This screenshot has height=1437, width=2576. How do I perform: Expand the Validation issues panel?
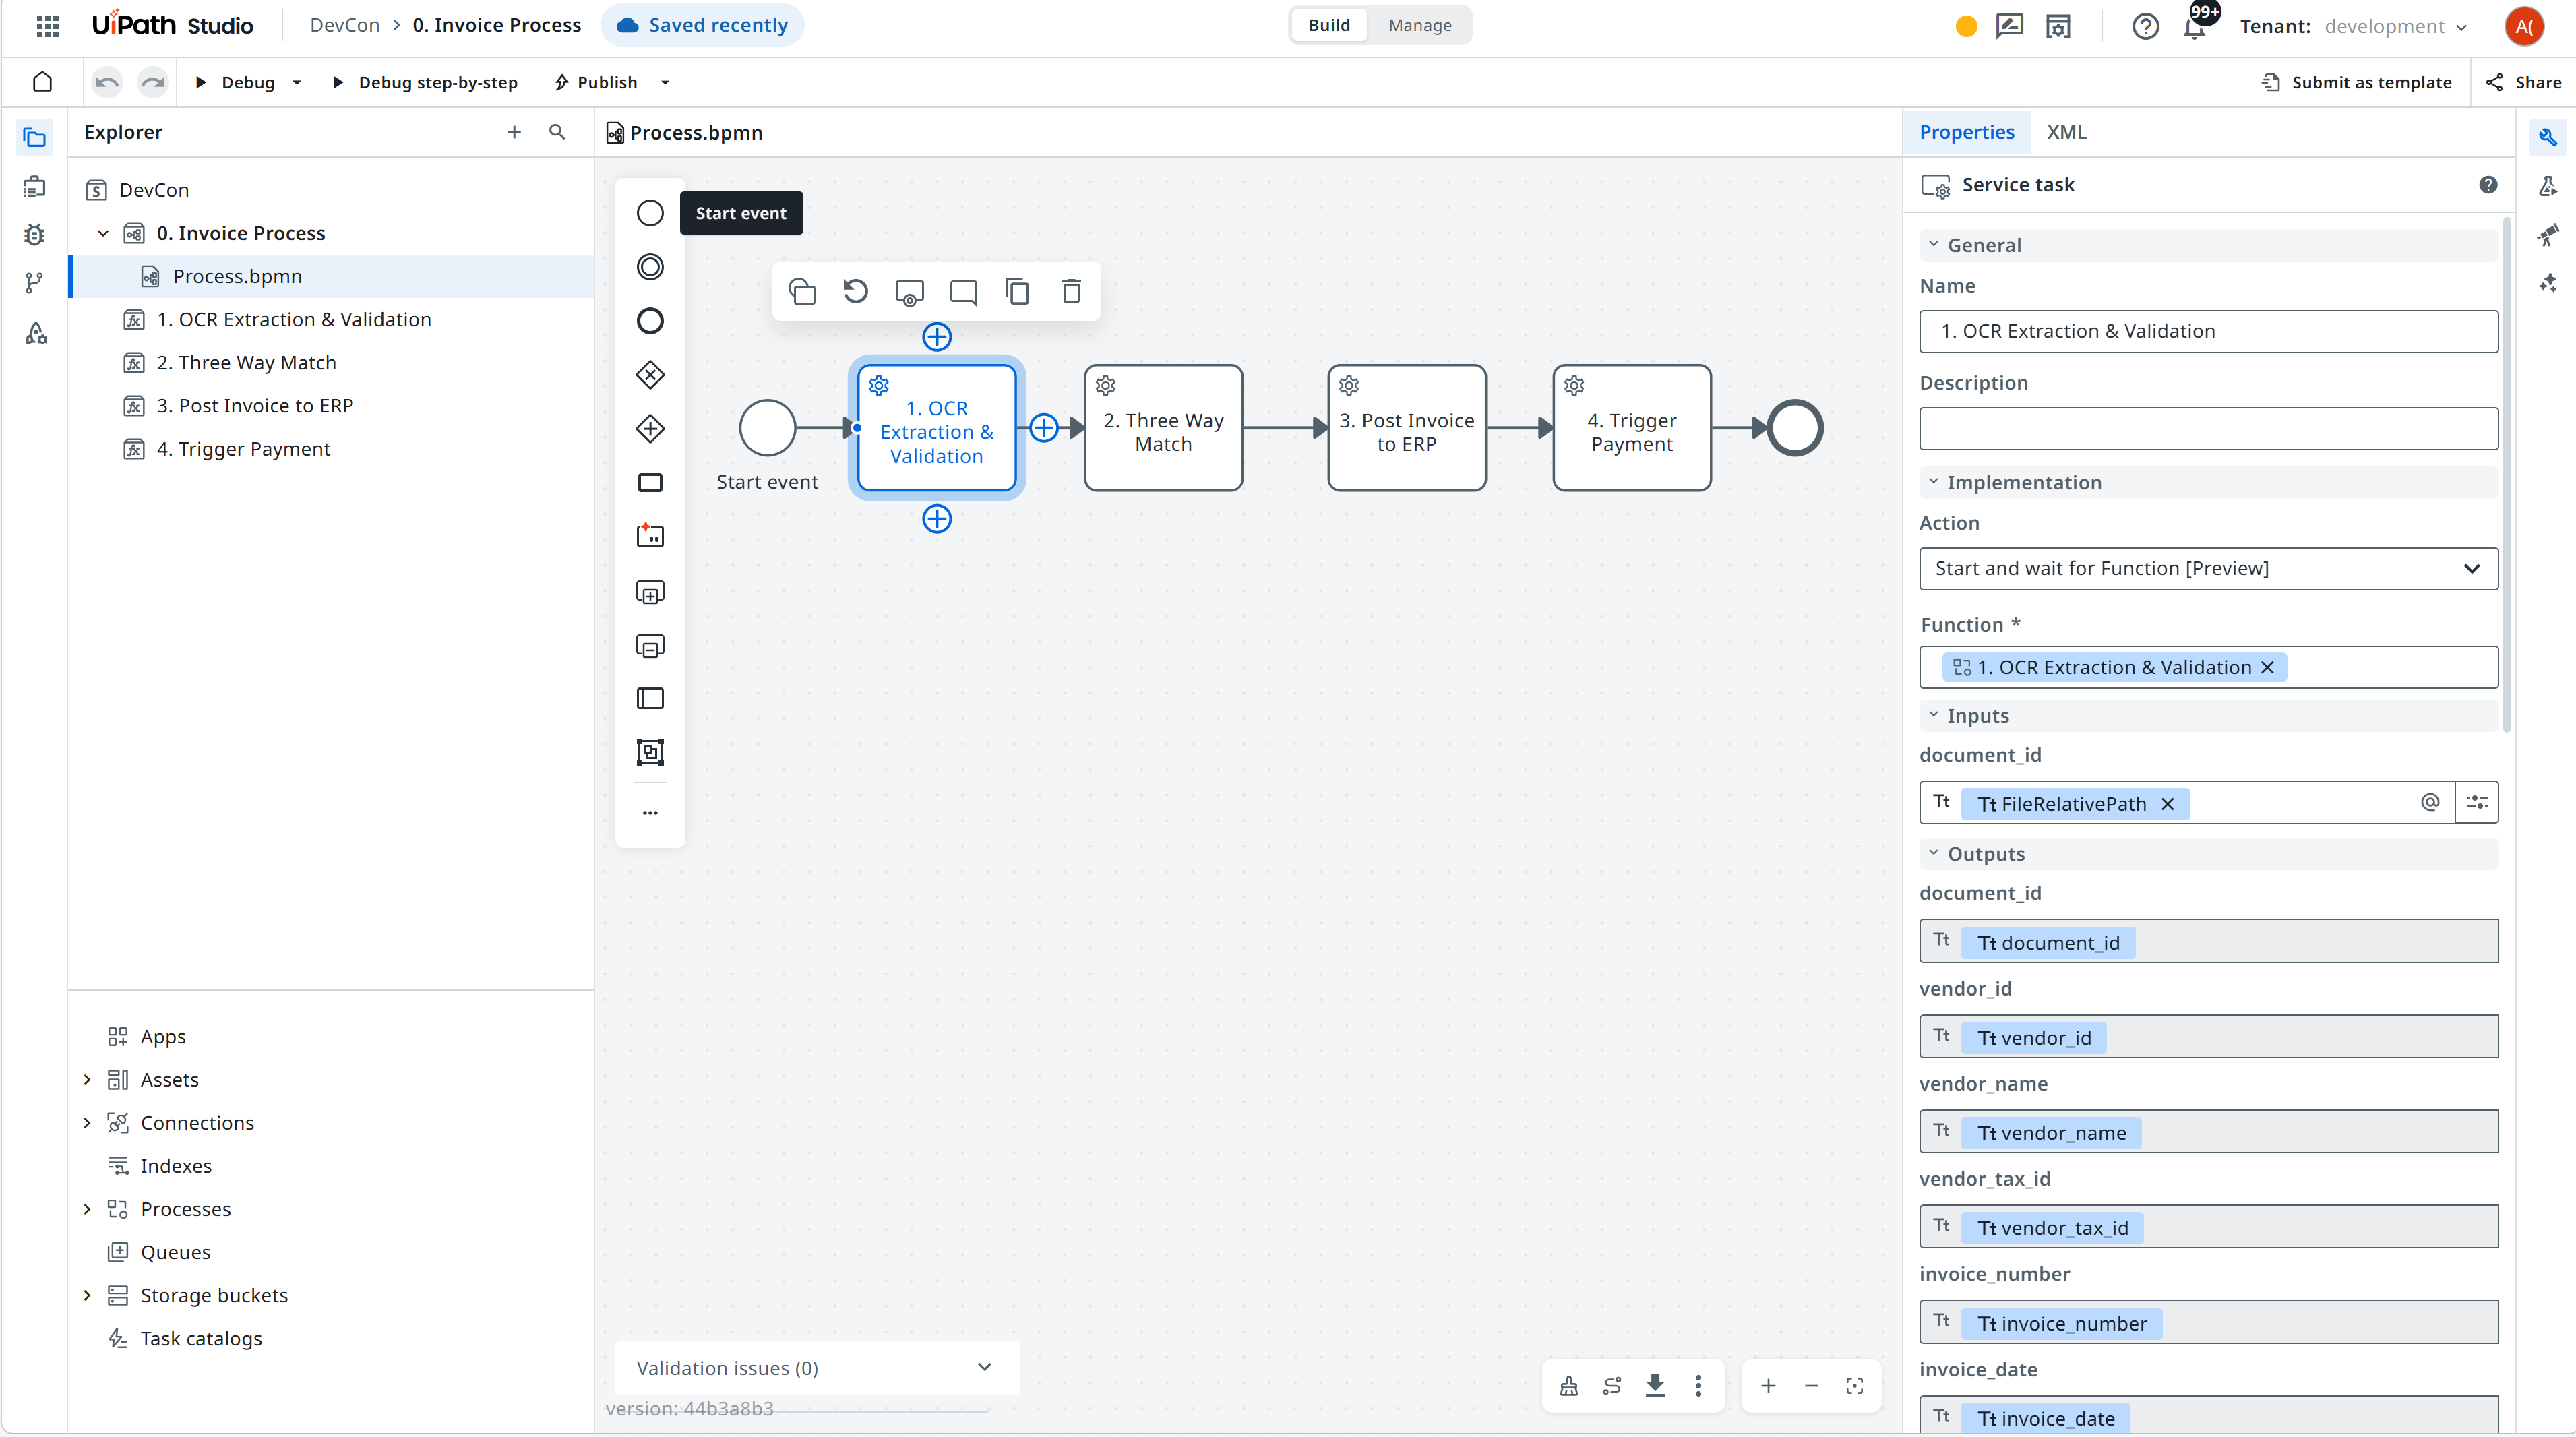[x=984, y=1367]
